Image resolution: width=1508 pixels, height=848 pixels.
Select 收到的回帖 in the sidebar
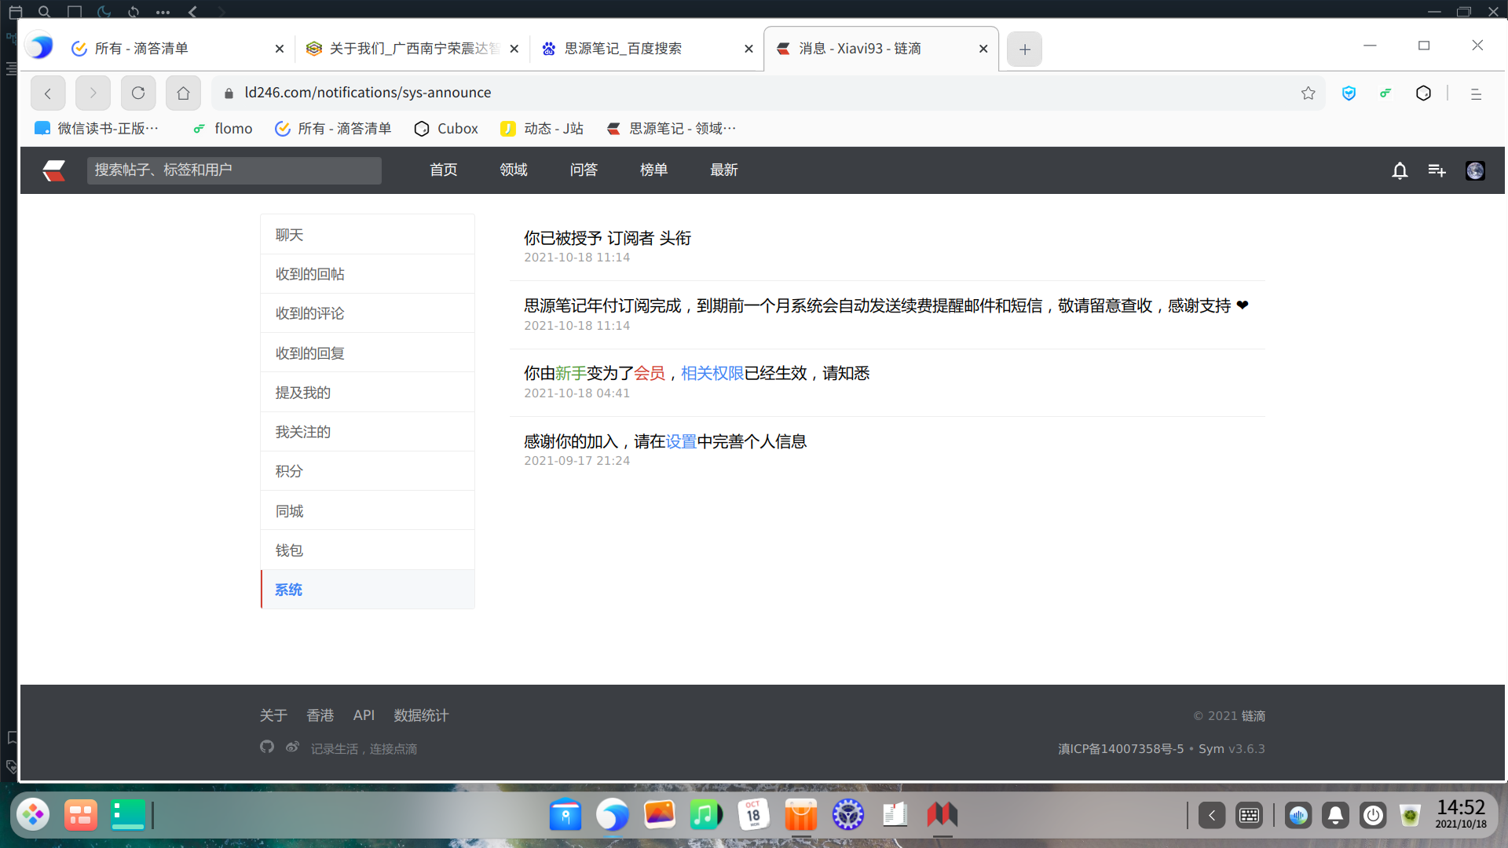(309, 274)
